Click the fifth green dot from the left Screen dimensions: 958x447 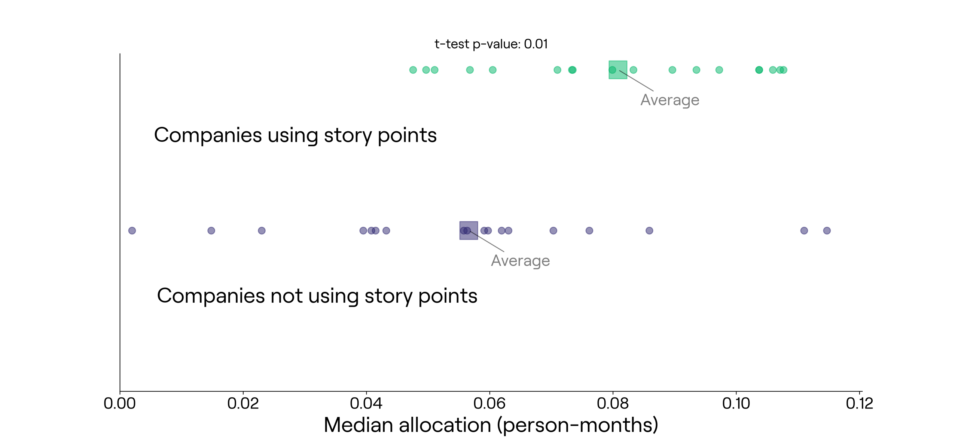point(492,70)
